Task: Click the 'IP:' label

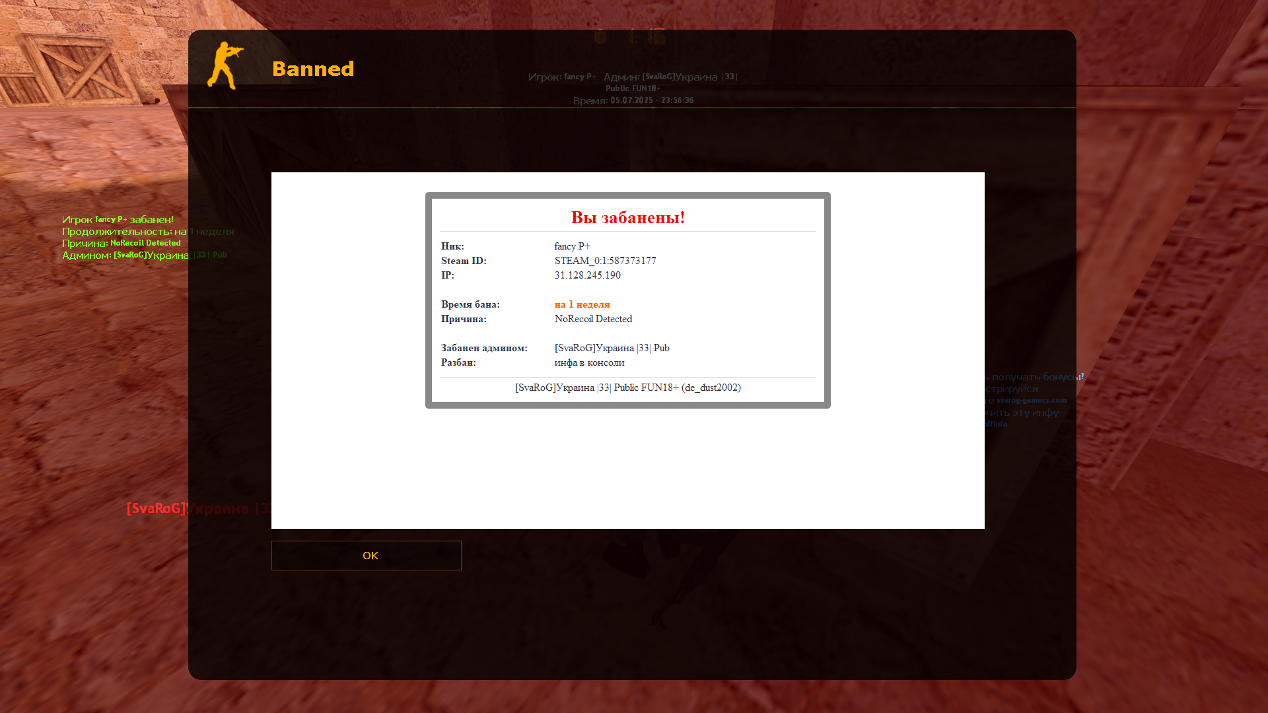Action: pyautogui.click(x=448, y=275)
